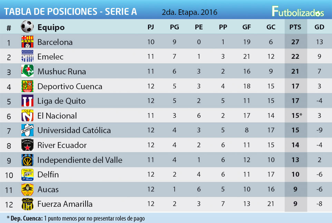Click the PTS column header
This screenshot has width=332, height=223.
pyautogui.click(x=295, y=27)
